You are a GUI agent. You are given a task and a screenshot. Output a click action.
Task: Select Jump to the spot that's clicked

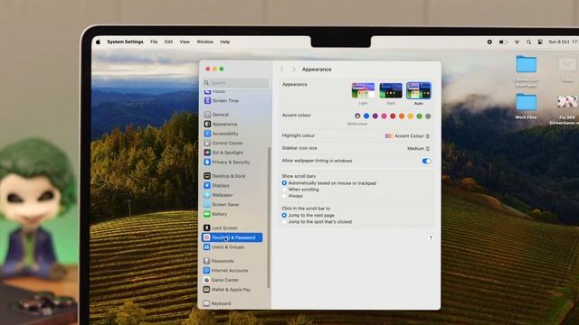point(284,222)
